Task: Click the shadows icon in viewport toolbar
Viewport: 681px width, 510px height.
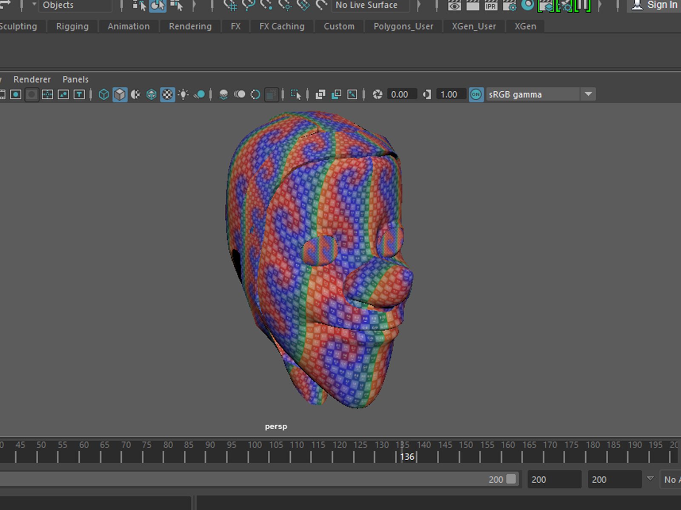Action: click(199, 94)
